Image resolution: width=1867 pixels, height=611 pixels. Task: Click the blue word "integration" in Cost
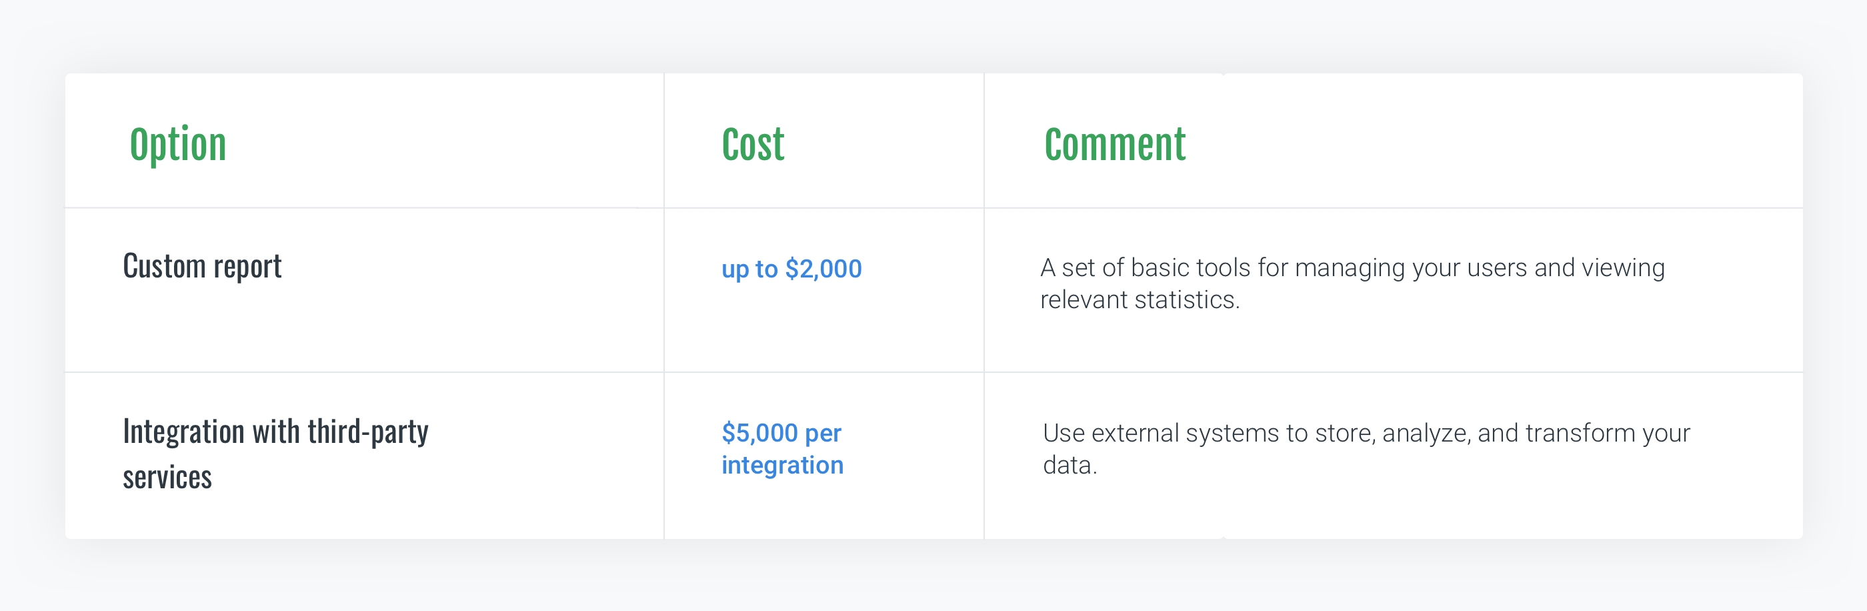(782, 466)
